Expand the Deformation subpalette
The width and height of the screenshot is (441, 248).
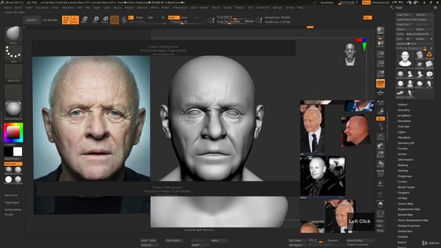coord(405,160)
